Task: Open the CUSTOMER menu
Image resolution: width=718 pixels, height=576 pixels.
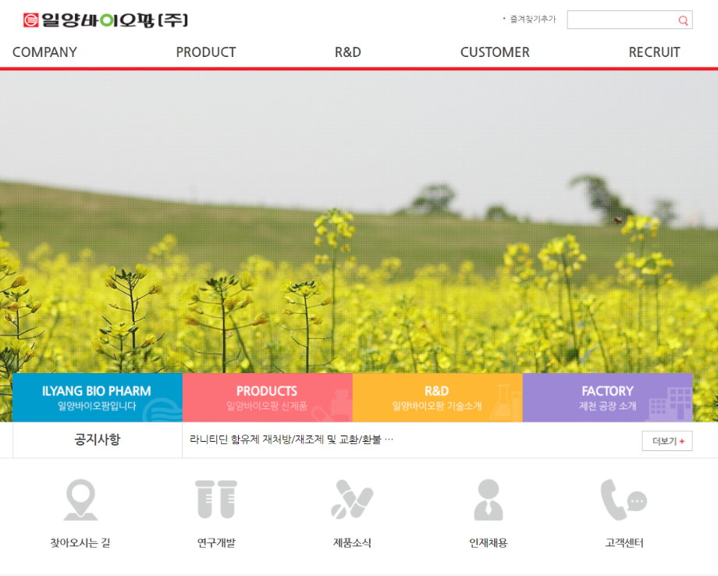Action: (x=494, y=52)
